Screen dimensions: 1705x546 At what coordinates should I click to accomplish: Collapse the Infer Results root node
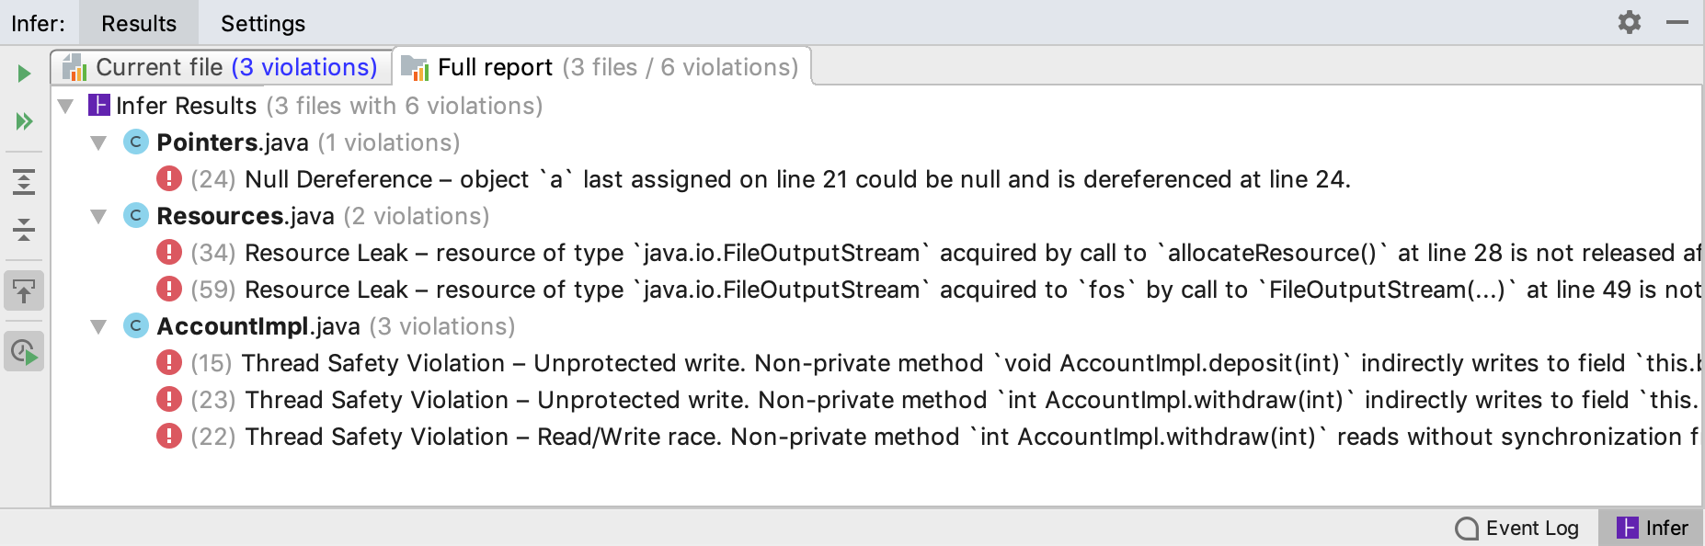click(65, 106)
